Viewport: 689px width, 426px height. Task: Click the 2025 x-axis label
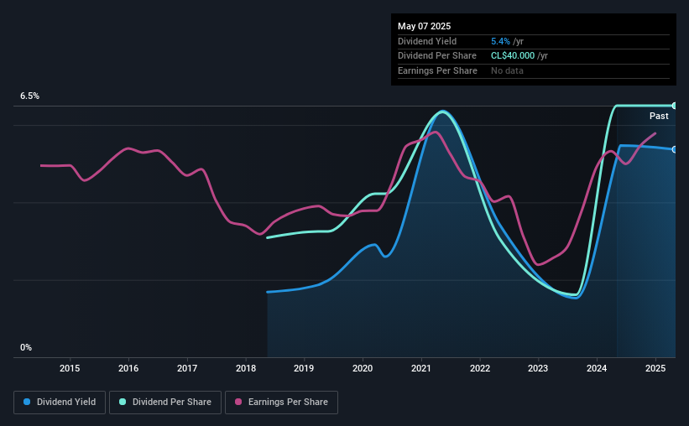pos(655,368)
